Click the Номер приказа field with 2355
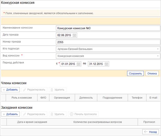This screenshot has height=136, width=161. [108, 42]
